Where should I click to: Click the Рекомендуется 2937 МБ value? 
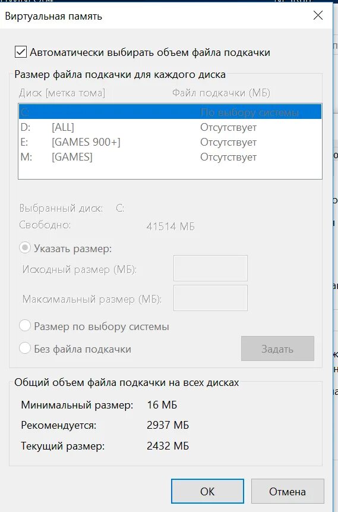(x=168, y=425)
